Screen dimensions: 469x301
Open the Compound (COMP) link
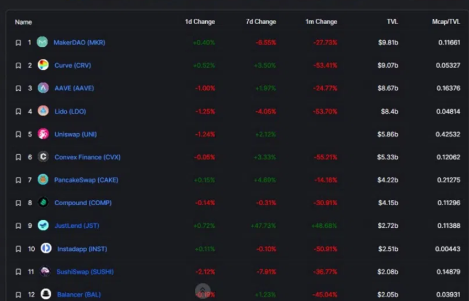83,203
